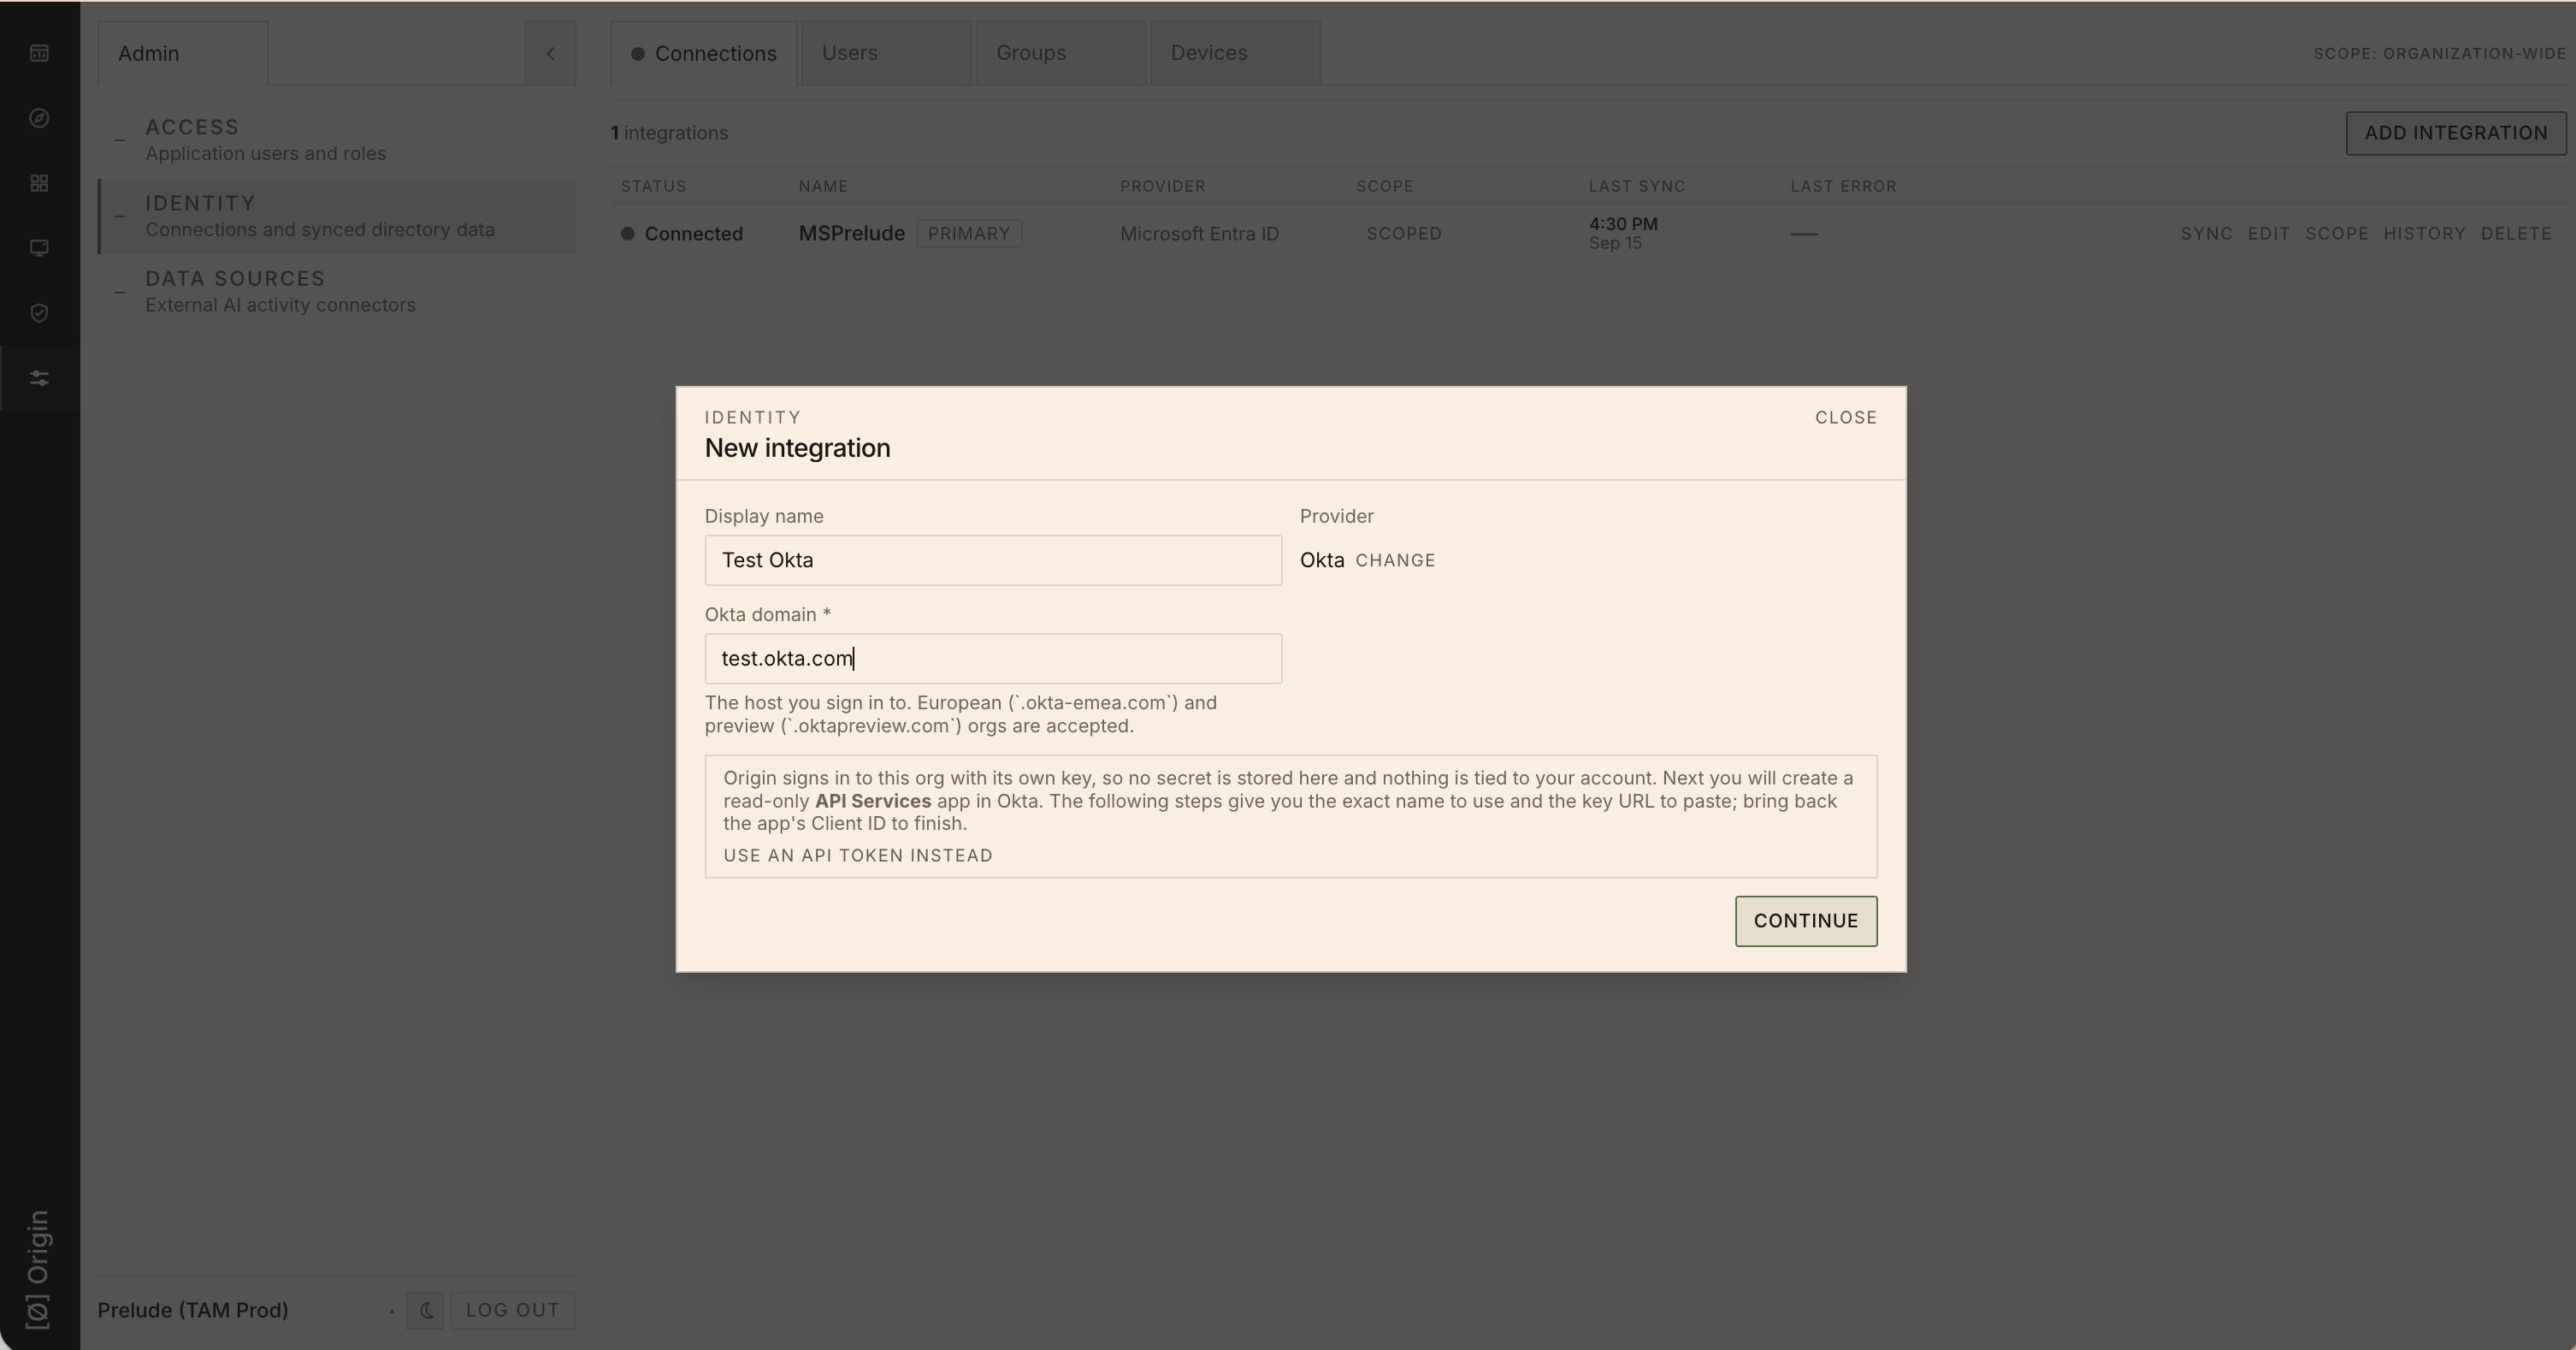Open the compass explore icon in sidebar
The height and width of the screenshot is (1350, 2576).
(39, 118)
